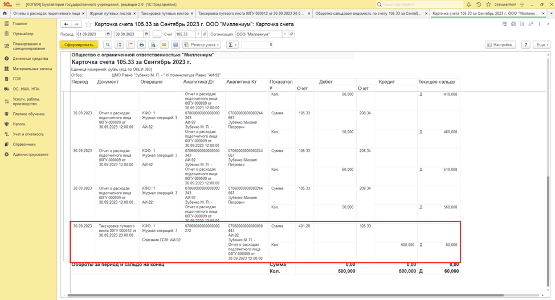Get link chain icon at top right

click(530, 24)
